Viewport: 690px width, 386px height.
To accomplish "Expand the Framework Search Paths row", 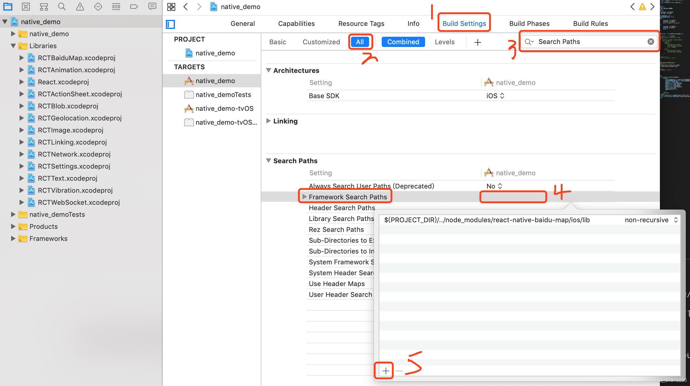I will (304, 197).
